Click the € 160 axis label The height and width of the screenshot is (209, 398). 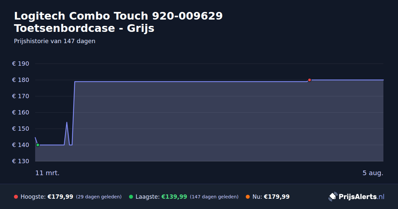pyautogui.click(x=21, y=112)
